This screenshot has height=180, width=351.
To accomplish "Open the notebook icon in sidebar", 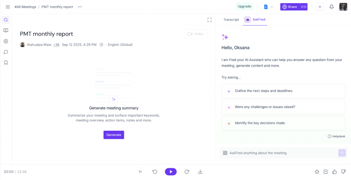I will tap(6, 31).
